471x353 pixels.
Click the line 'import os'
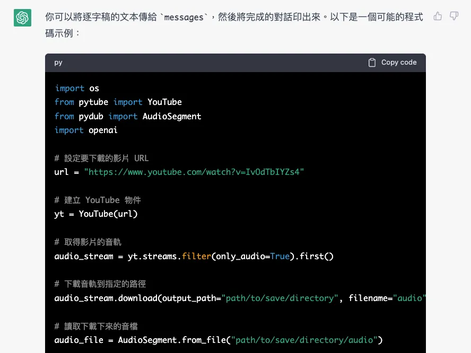pyautogui.click(x=77, y=88)
